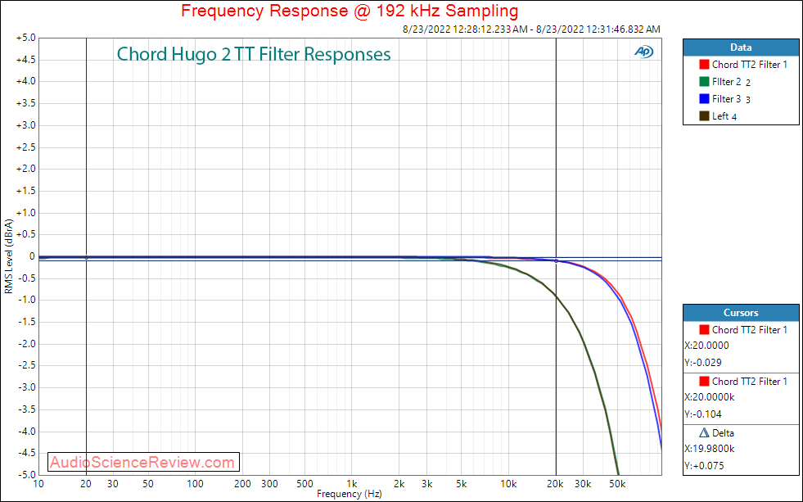This screenshot has height=502, width=803.
Task: Click the Delta value Y:+0.075
Action: click(704, 466)
